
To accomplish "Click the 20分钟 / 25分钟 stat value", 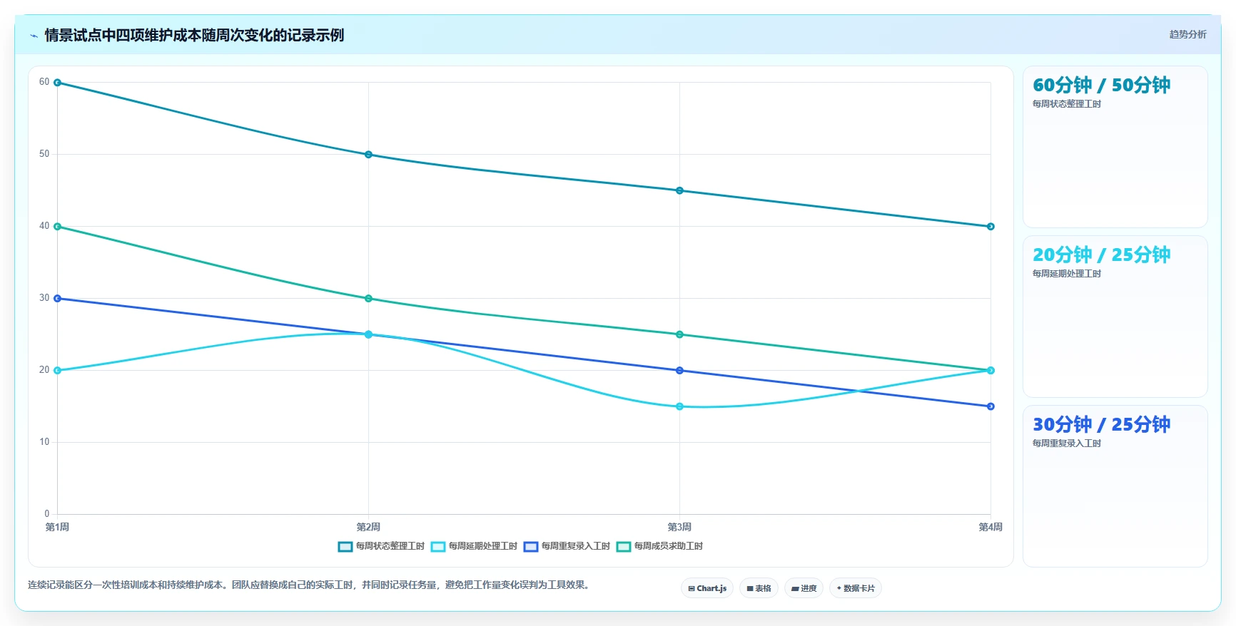I will tap(1101, 255).
